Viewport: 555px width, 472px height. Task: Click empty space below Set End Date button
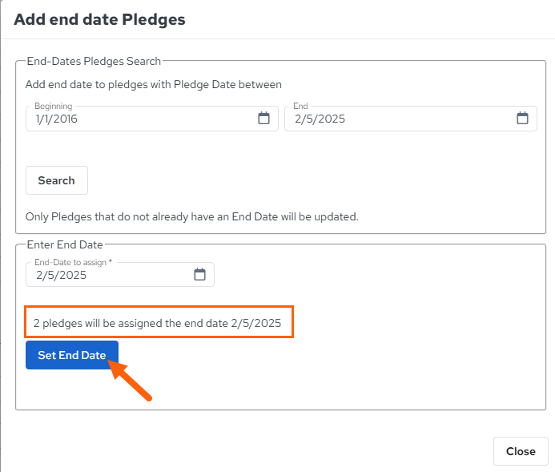pos(284,389)
